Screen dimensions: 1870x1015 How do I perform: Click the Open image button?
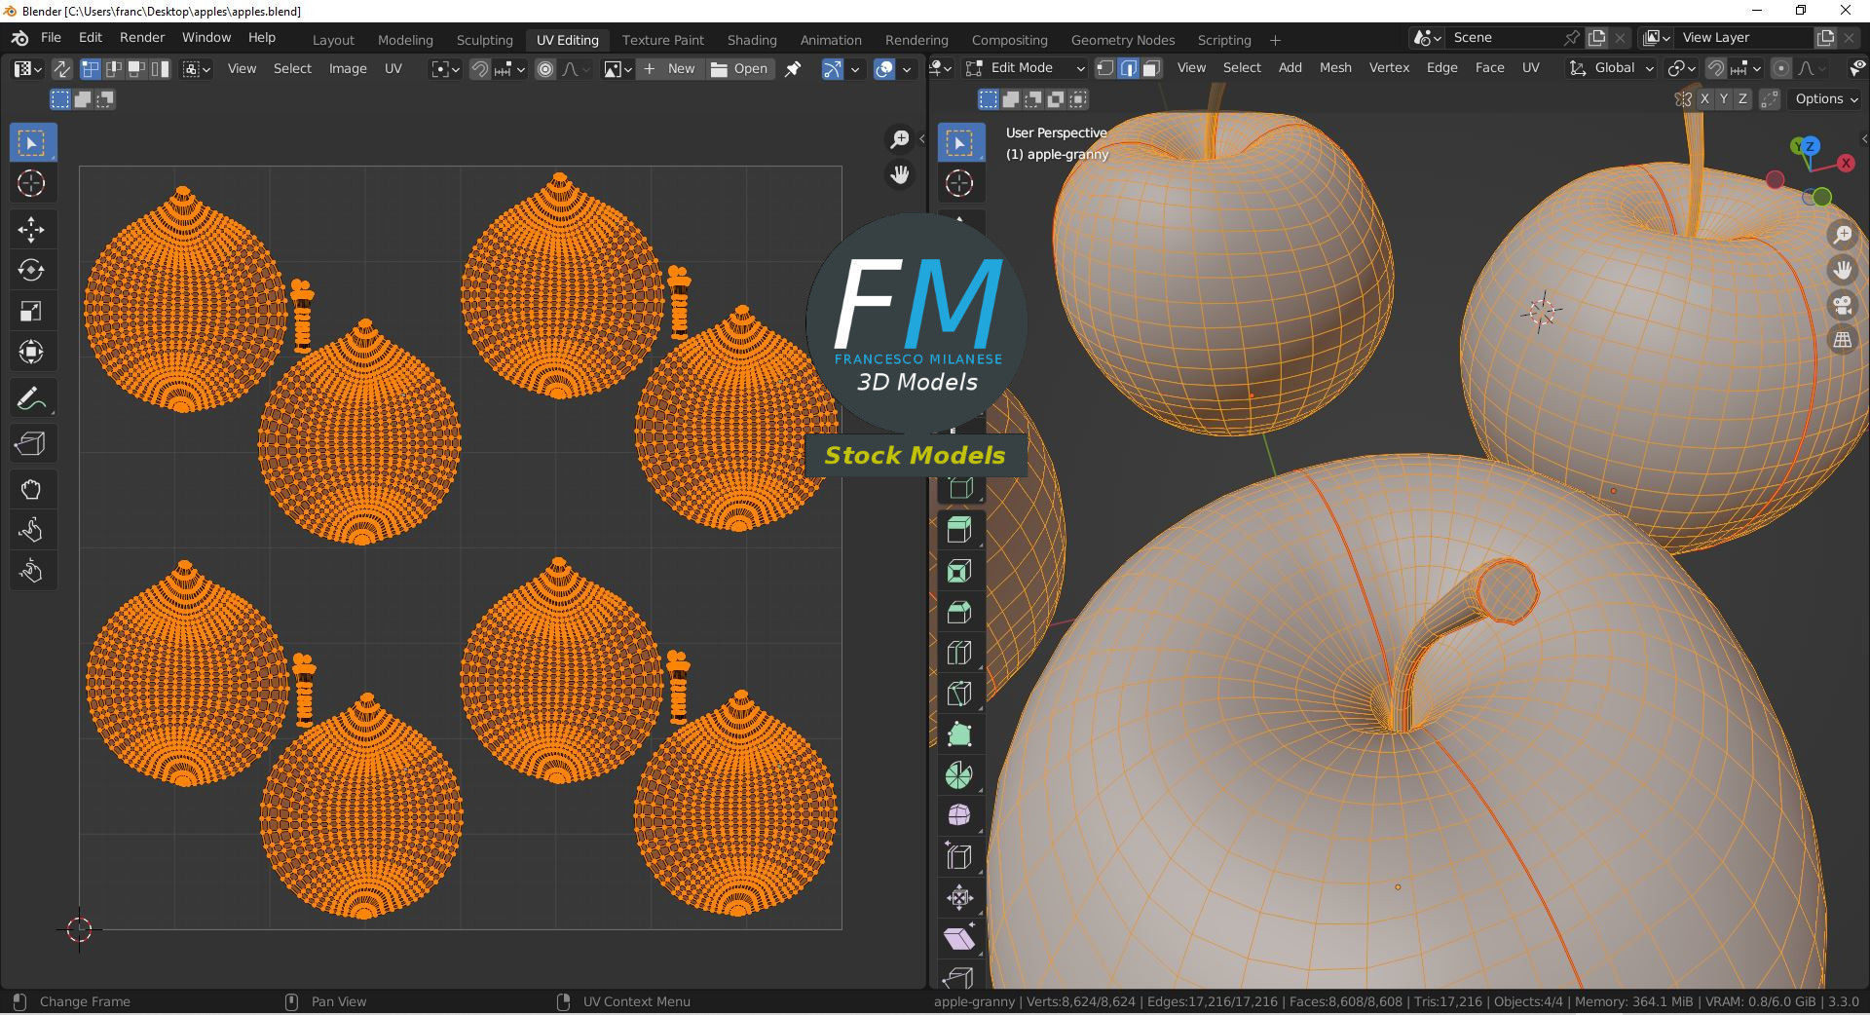pyautogui.click(x=740, y=69)
